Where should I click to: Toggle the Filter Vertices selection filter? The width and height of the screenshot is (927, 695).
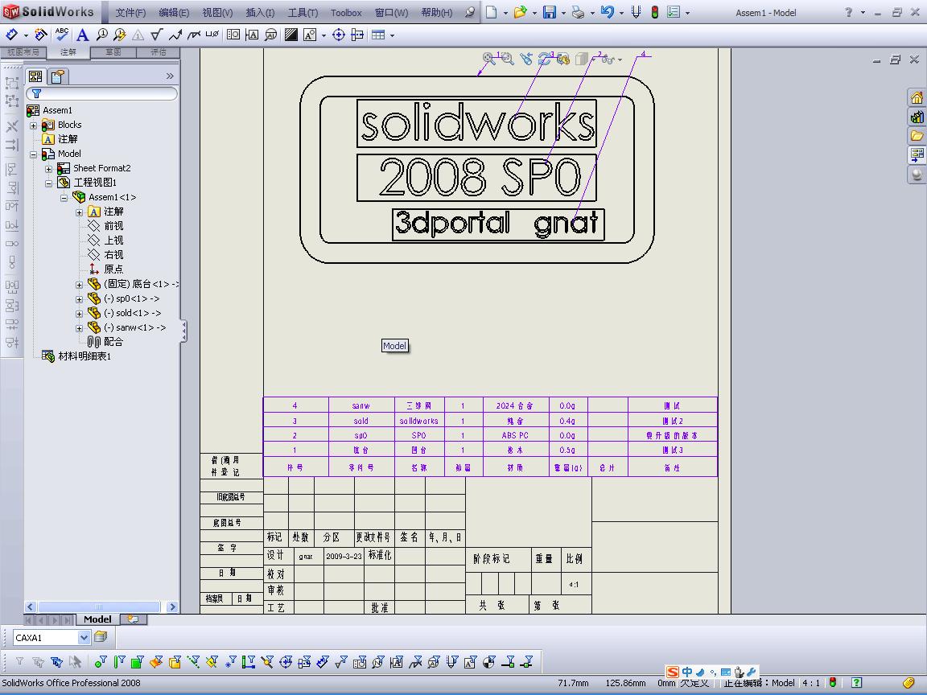101,662
